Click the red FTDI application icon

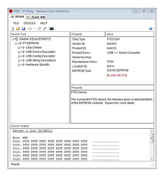coord(11,11)
